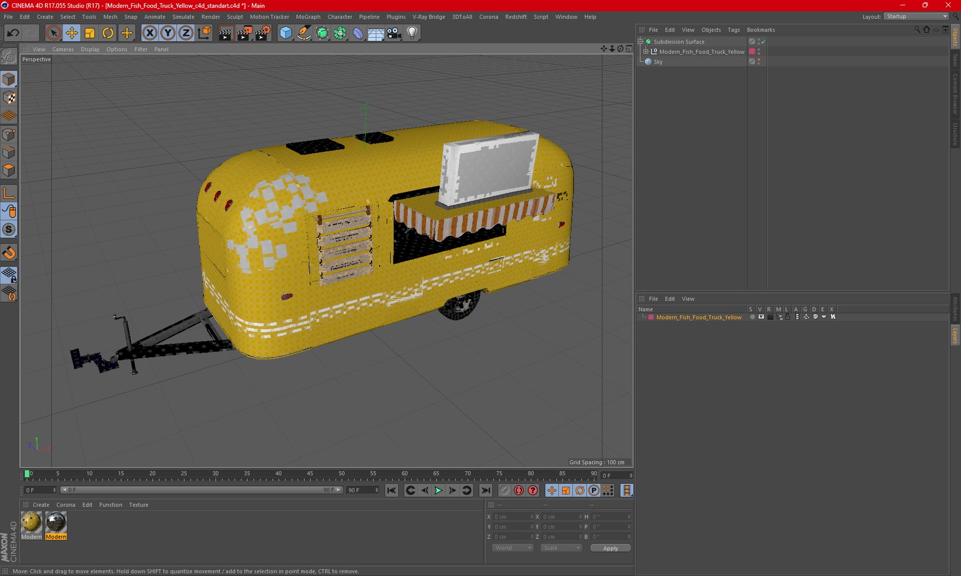
Task: Activate the Move tool
Action: coord(72,33)
